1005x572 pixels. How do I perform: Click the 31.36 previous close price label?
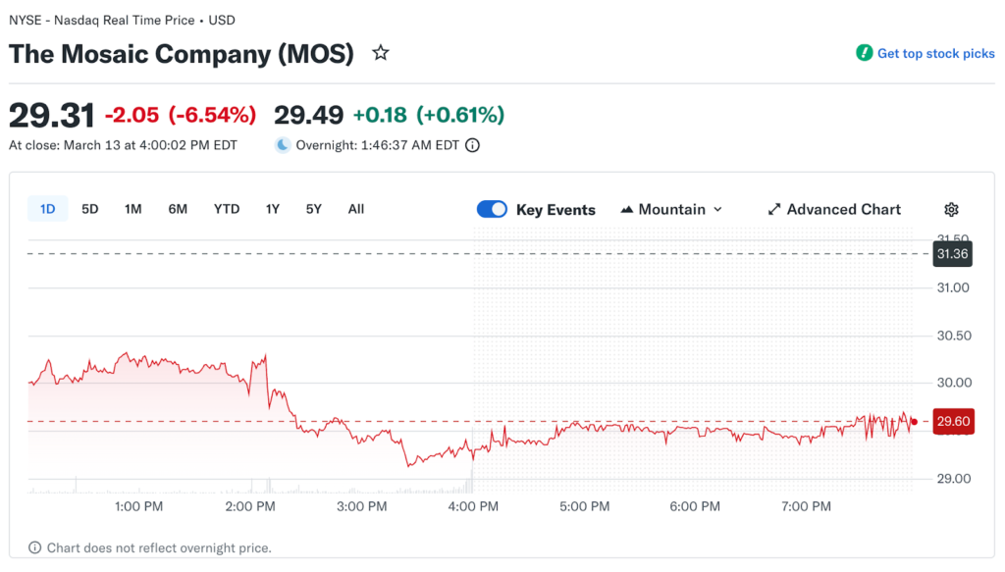952,254
